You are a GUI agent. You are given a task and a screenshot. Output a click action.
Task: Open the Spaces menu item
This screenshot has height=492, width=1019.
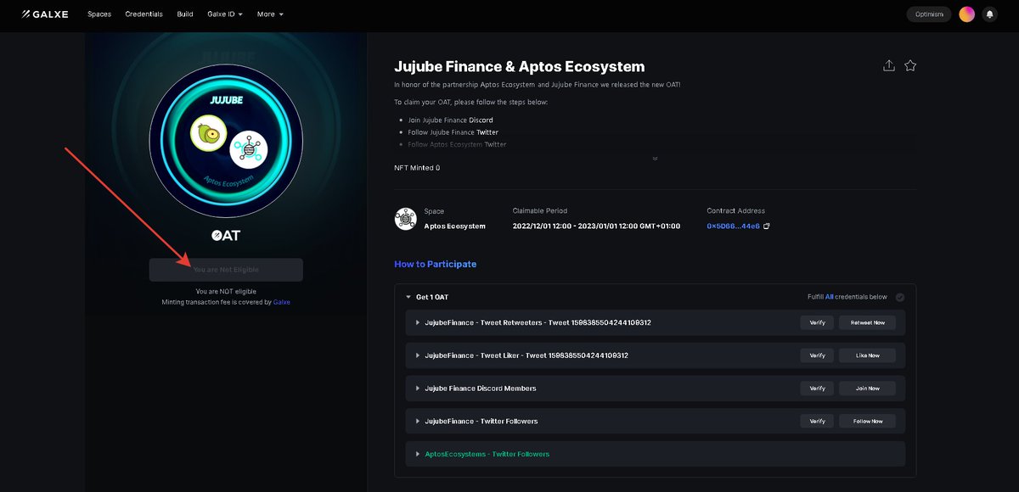(x=99, y=14)
